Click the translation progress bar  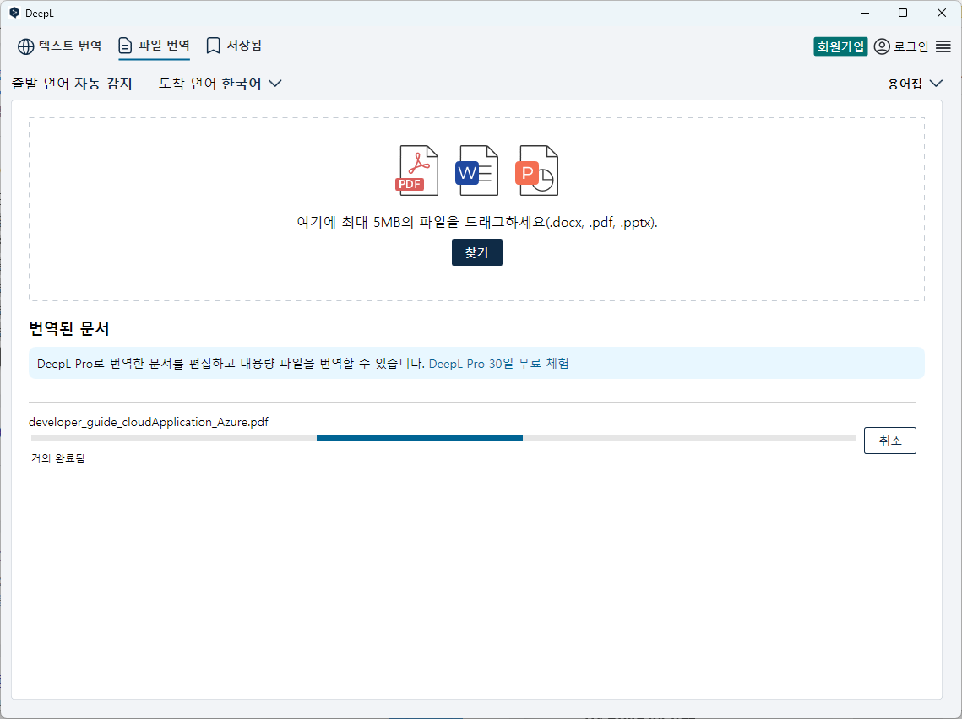click(x=443, y=438)
